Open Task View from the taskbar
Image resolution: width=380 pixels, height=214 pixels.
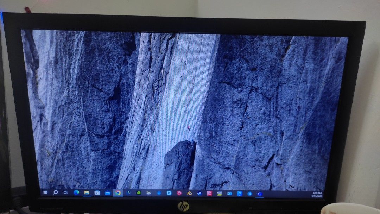pos(65,193)
